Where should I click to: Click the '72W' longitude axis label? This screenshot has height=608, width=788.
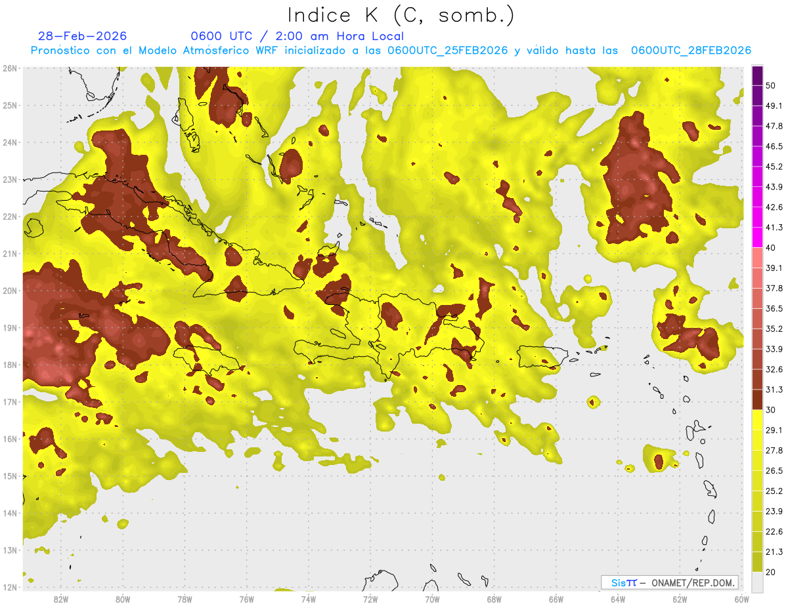(x=370, y=599)
